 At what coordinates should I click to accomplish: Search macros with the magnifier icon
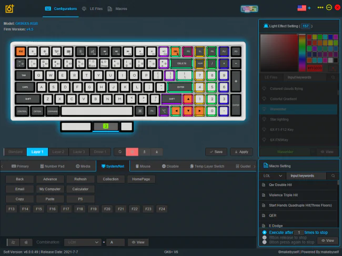(333, 176)
